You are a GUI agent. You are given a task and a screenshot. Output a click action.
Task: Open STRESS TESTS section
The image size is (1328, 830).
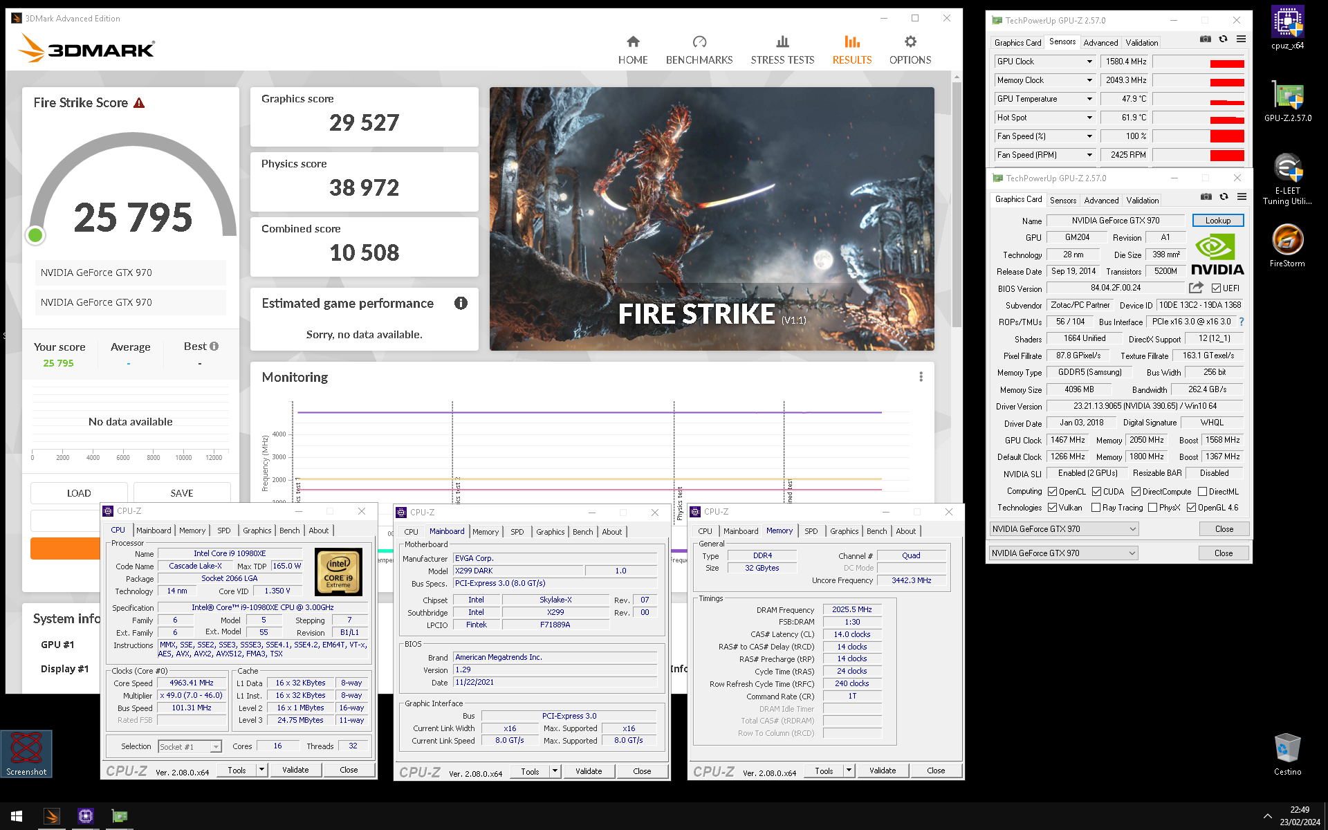click(782, 50)
